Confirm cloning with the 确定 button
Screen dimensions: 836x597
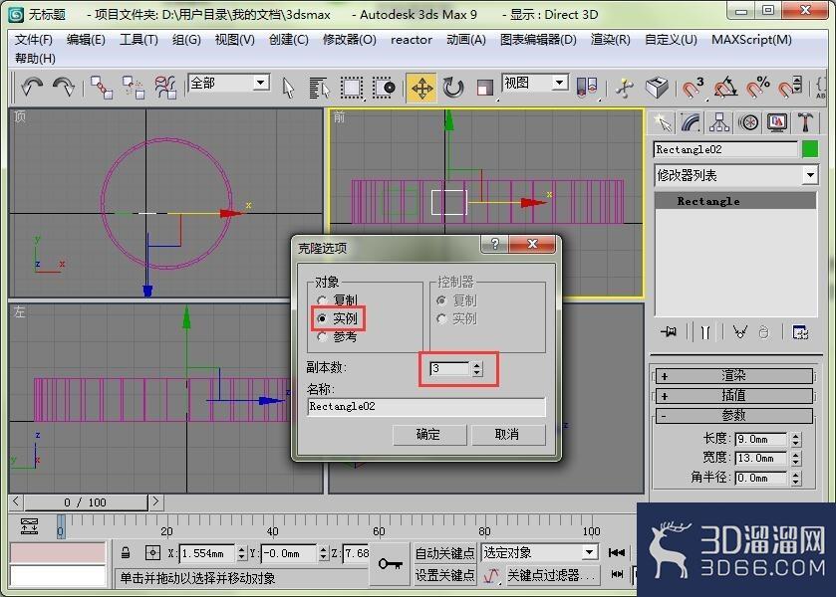pyautogui.click(x=429, y=435)
